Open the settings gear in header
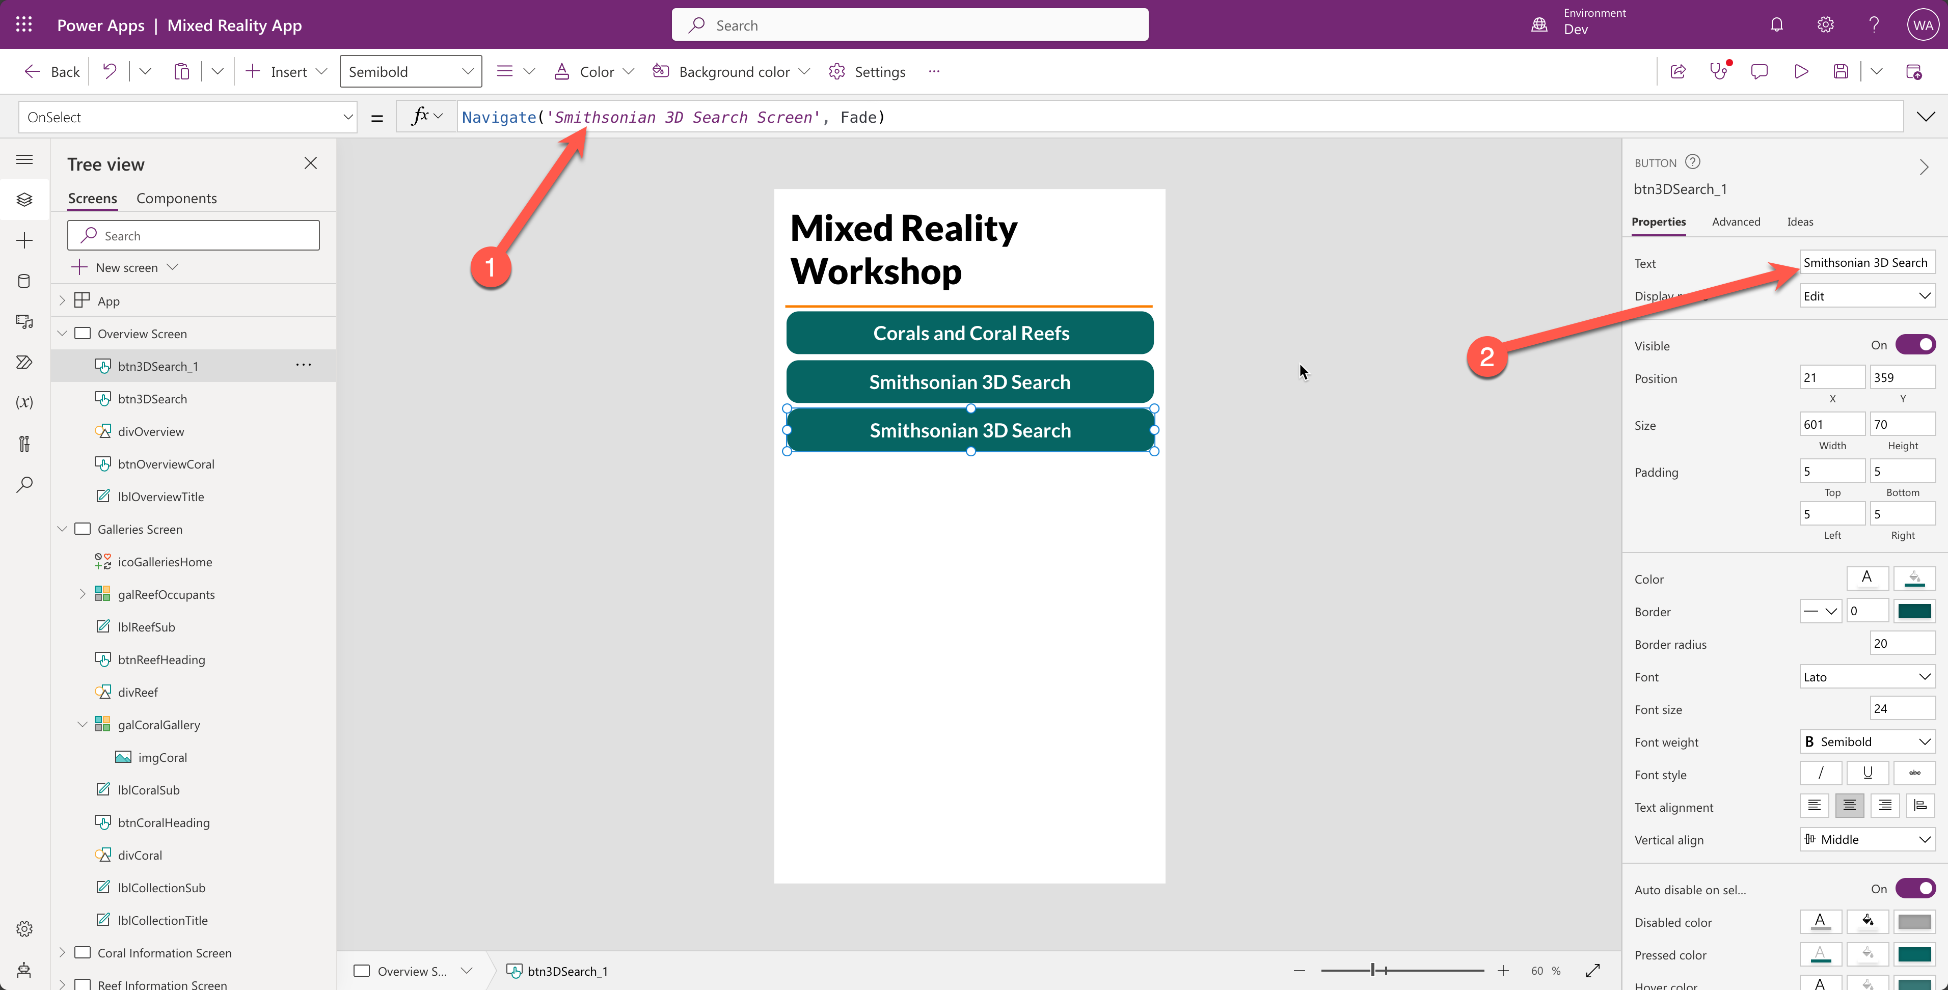This screenshot has width=1948, height=990. click(x=1826, y=25)
